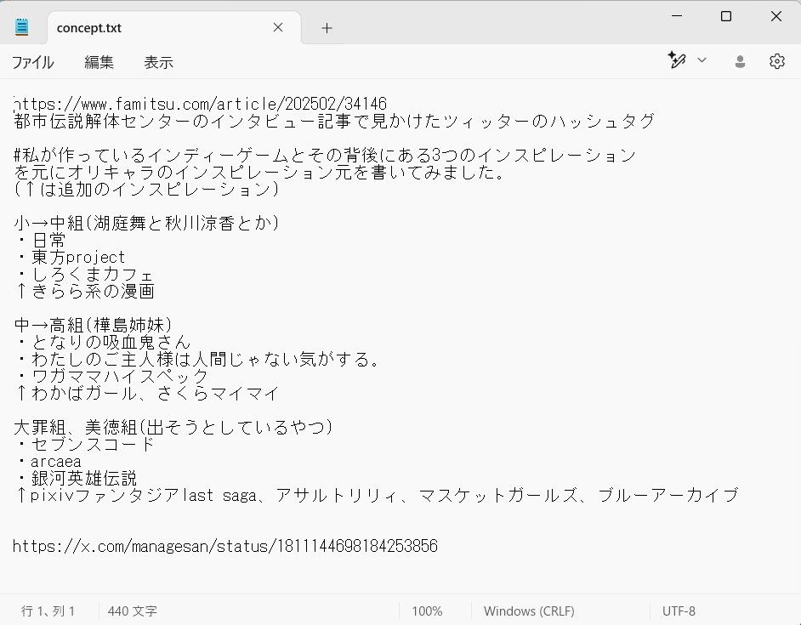Screen dimensions: 801x625
Task: Open the account profile icon
Action: (740, 61)
